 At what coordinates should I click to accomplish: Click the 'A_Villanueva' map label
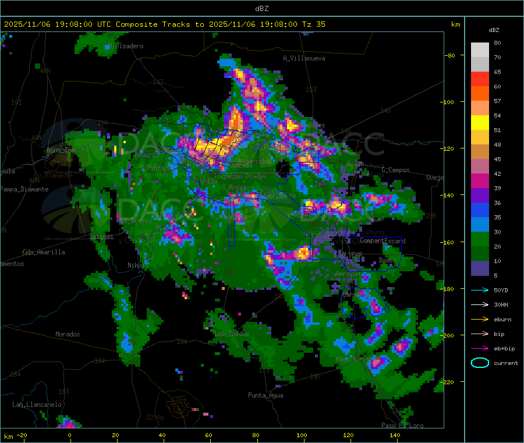pos(304,58)
